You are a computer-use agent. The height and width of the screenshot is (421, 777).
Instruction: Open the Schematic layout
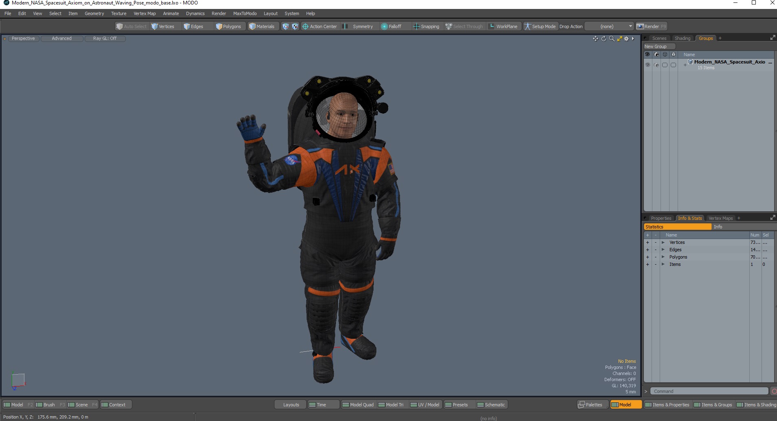(491, 405)
